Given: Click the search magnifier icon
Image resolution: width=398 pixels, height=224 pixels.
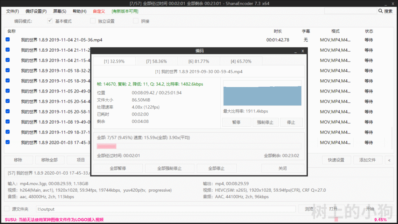Looking at the screenshot, I should [380, 11].
